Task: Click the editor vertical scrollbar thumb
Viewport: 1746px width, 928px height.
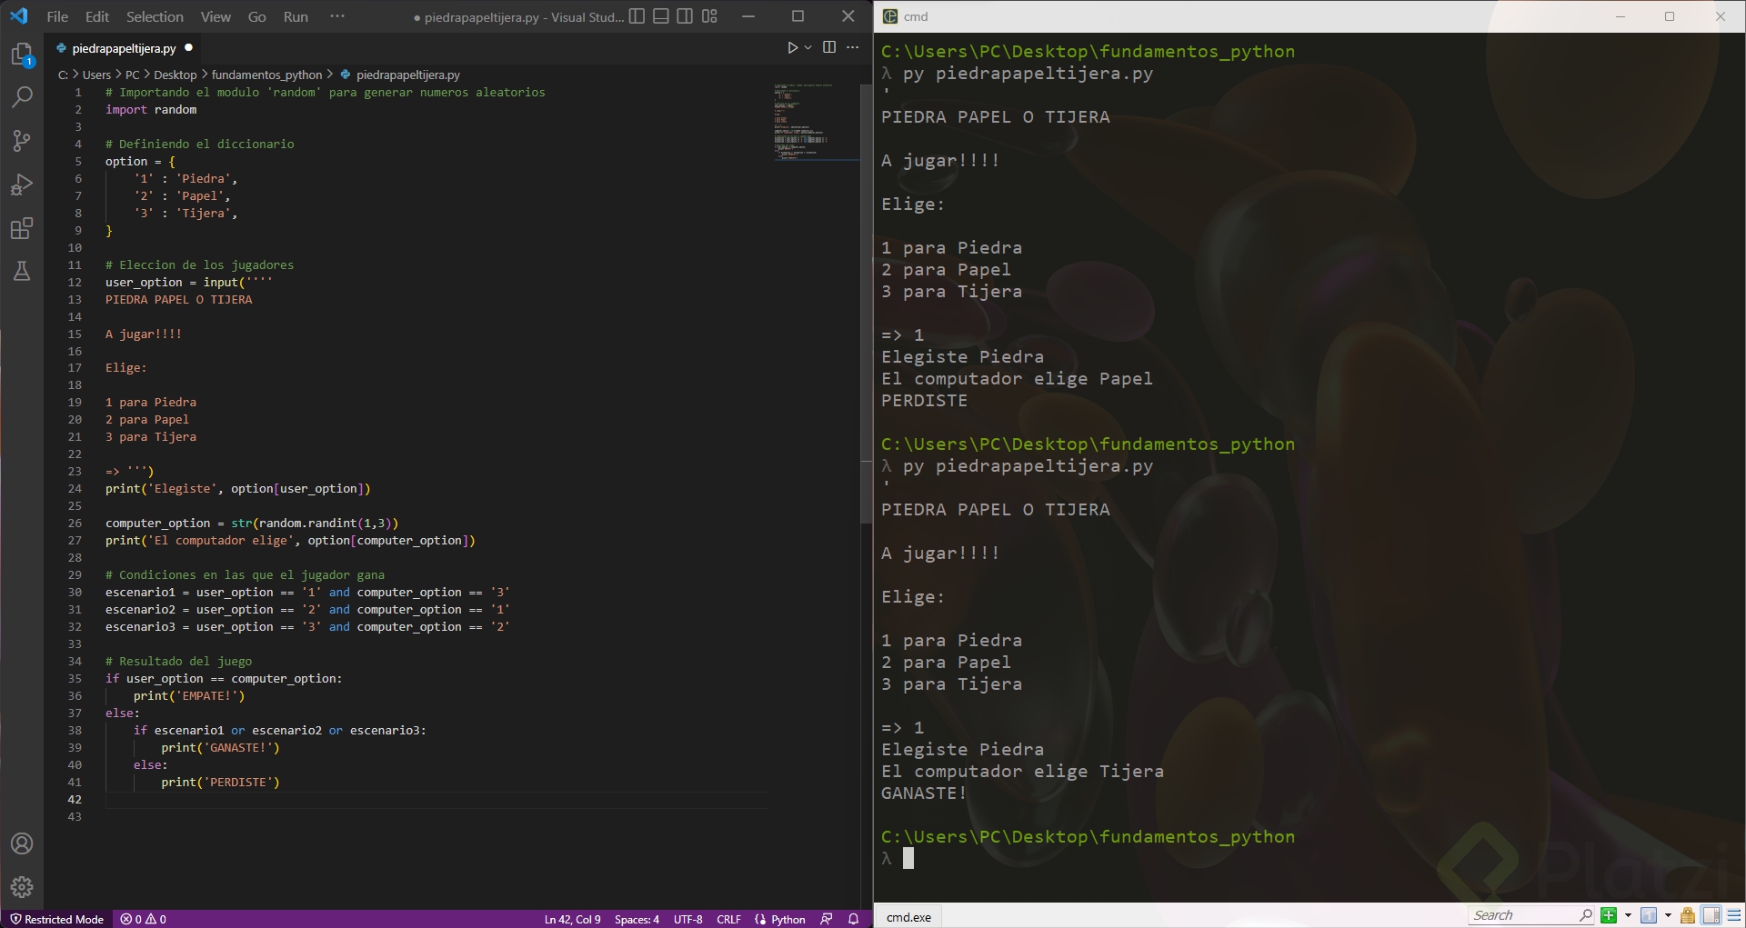Action: tap(866, 304)
